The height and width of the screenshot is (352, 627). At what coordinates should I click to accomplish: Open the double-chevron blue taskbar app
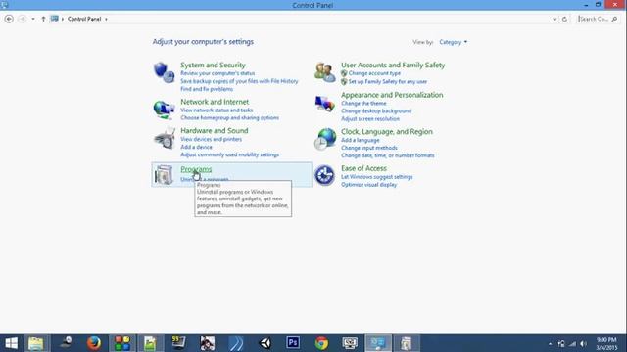click(x=236, y=343)
